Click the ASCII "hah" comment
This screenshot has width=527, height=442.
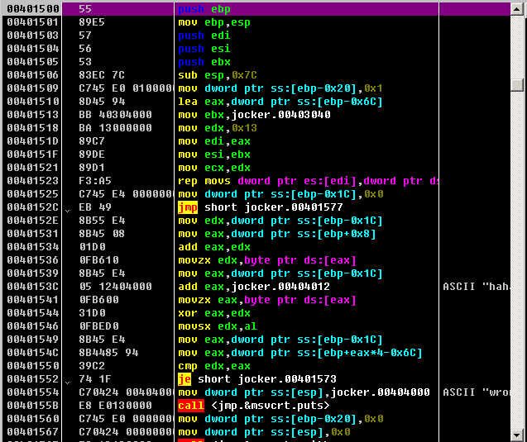(x=476, y=287)
